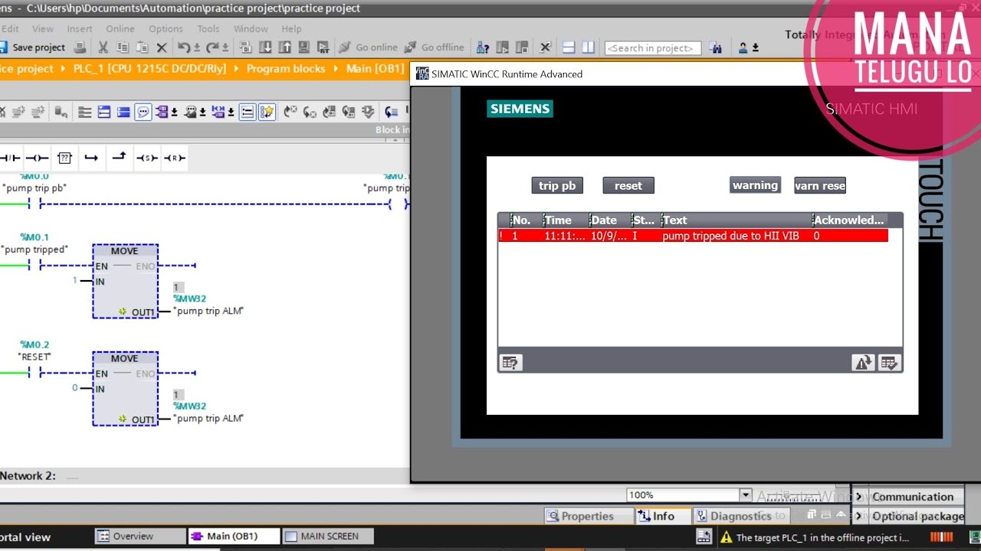This screenshot has height=551, width=981.
Task: Click the reset button on HMI
Action: (628, 185)
